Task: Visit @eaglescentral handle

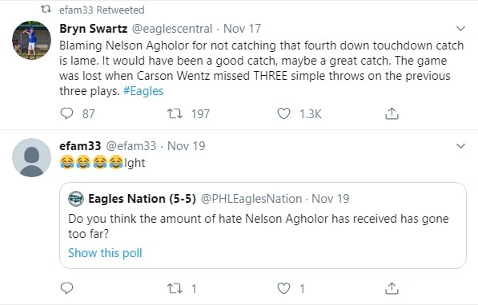Action: pos(172,29)
